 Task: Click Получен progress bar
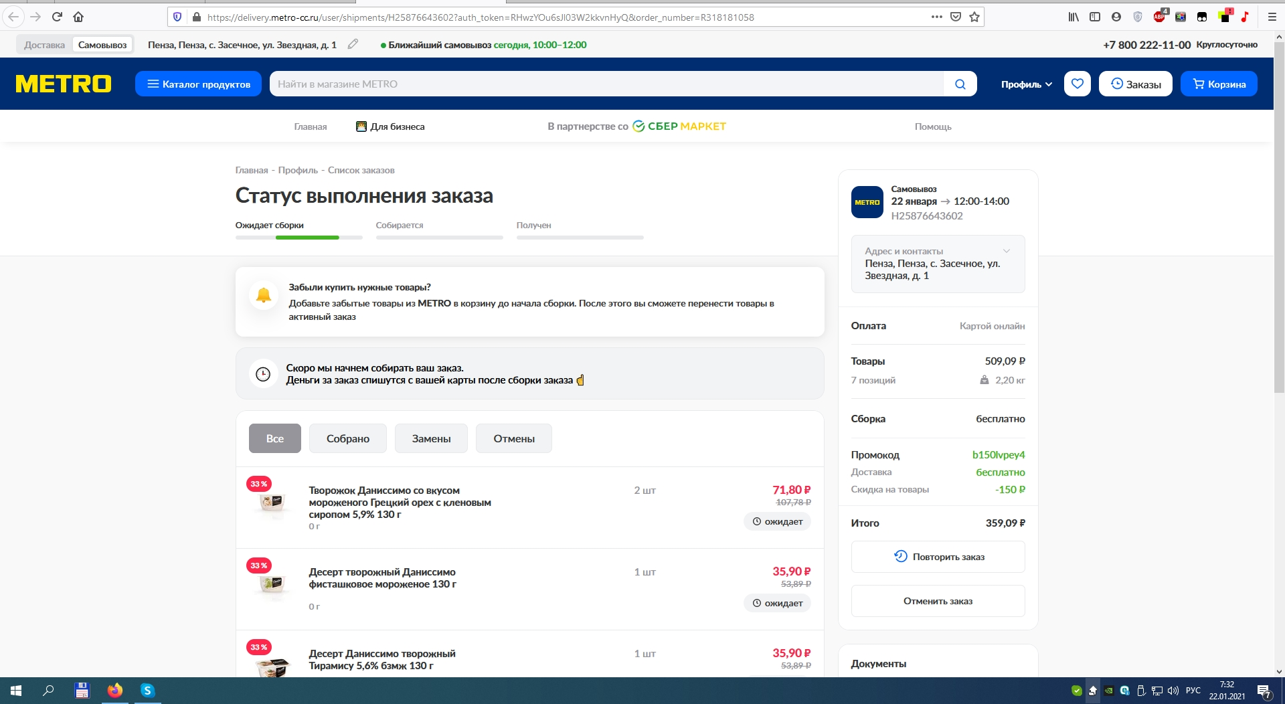[580, 238]
